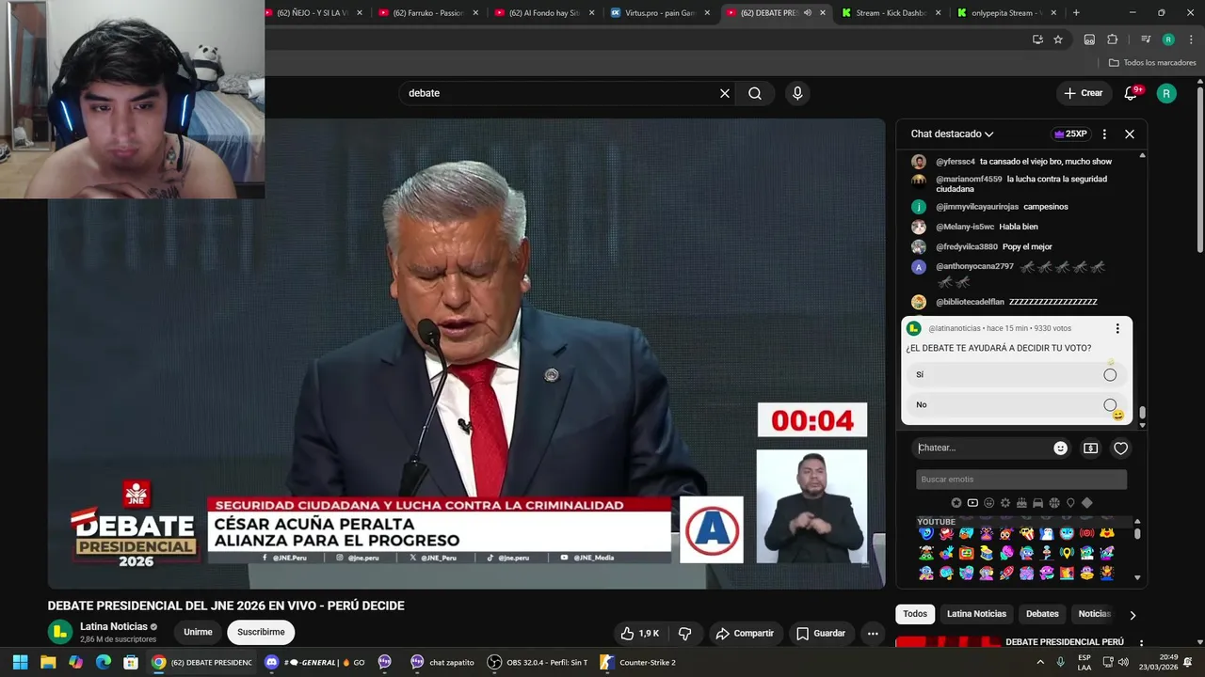Screen dimensions: 1205x677
Task: Open Chrome media controls icon
Action: click(x=1146, y=39)
